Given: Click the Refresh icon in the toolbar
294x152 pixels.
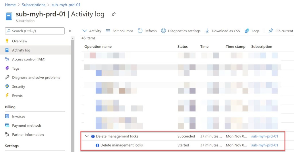Looking at the screenshot, I should click(x=140, y=31).
